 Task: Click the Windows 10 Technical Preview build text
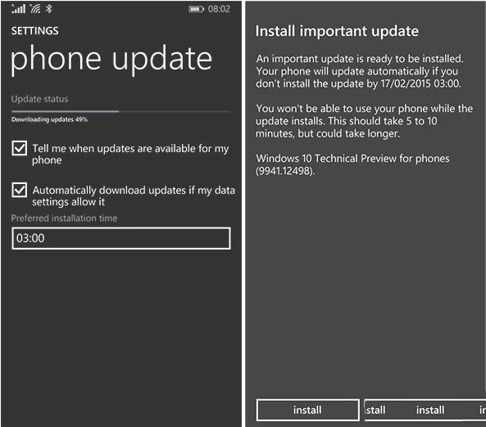pyautogui.click(x=352, y=164)
